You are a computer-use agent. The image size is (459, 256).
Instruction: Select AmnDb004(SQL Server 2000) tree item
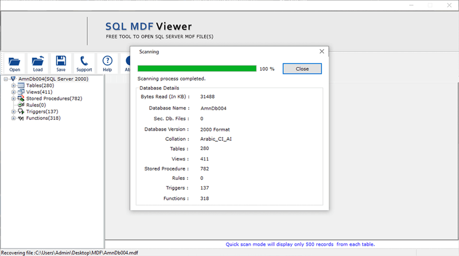(53, 78)
